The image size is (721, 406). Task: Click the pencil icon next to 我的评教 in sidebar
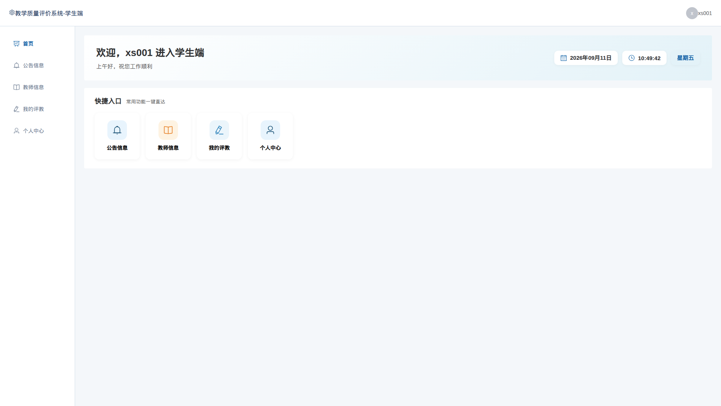(x=17, y=109)
